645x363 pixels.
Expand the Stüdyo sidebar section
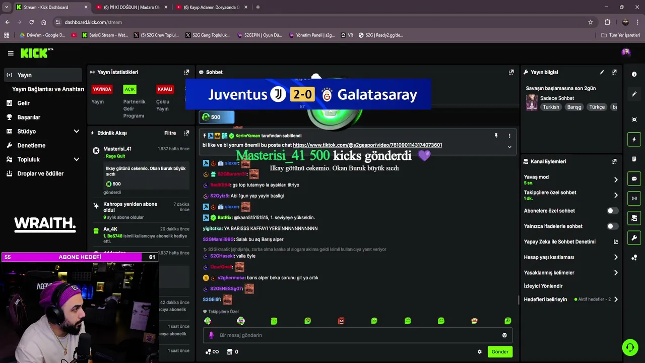[77, 132]
